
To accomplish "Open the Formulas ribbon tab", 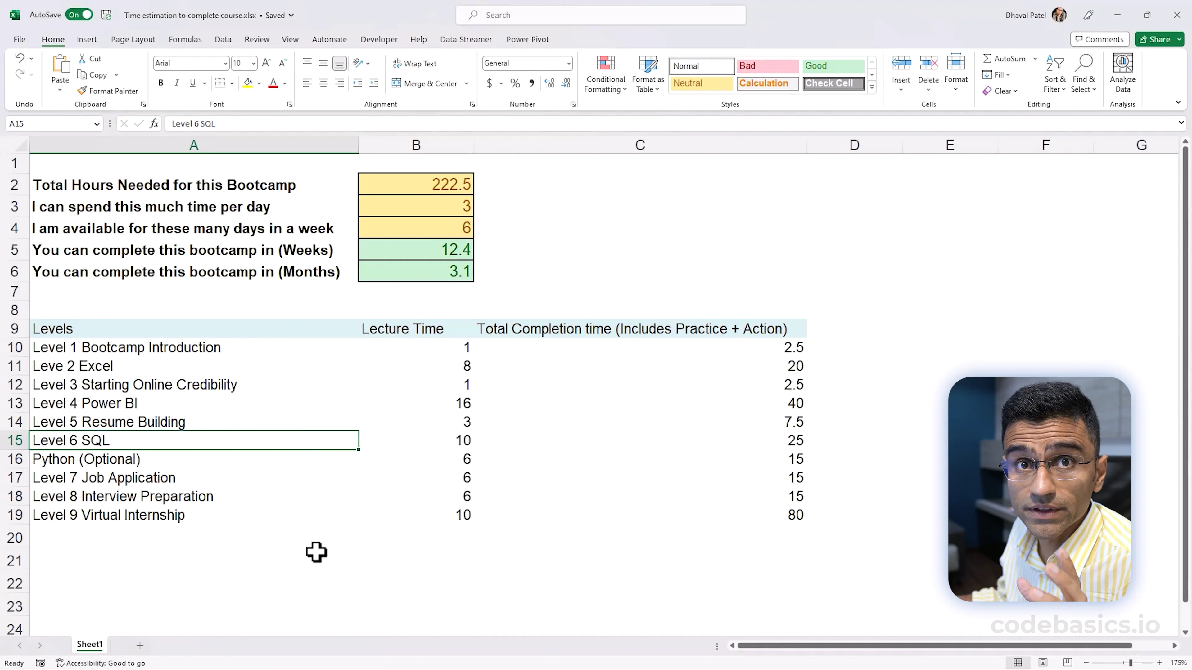I will tap(185, 39).
